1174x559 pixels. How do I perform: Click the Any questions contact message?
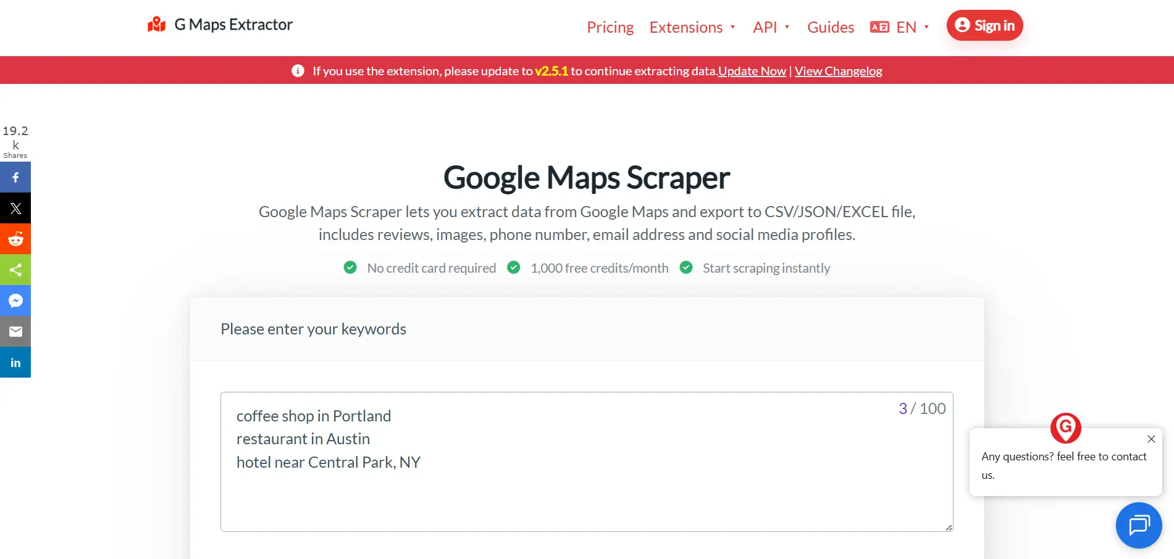click(x=1063, y=465)
